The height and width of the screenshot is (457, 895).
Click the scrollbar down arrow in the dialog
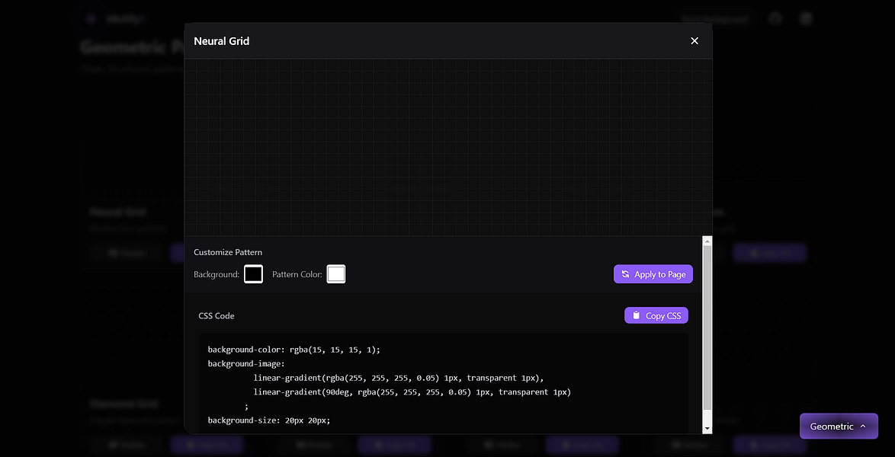click(x=707, y=428)
